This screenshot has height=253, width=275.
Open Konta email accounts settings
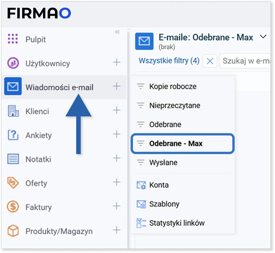click(x=159, y=185)
